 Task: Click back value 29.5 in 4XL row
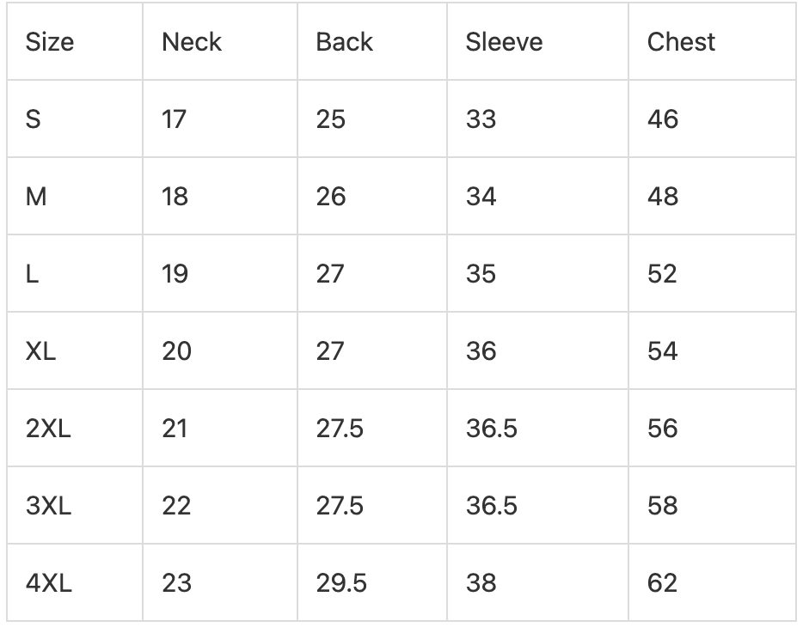click(341, 582)
